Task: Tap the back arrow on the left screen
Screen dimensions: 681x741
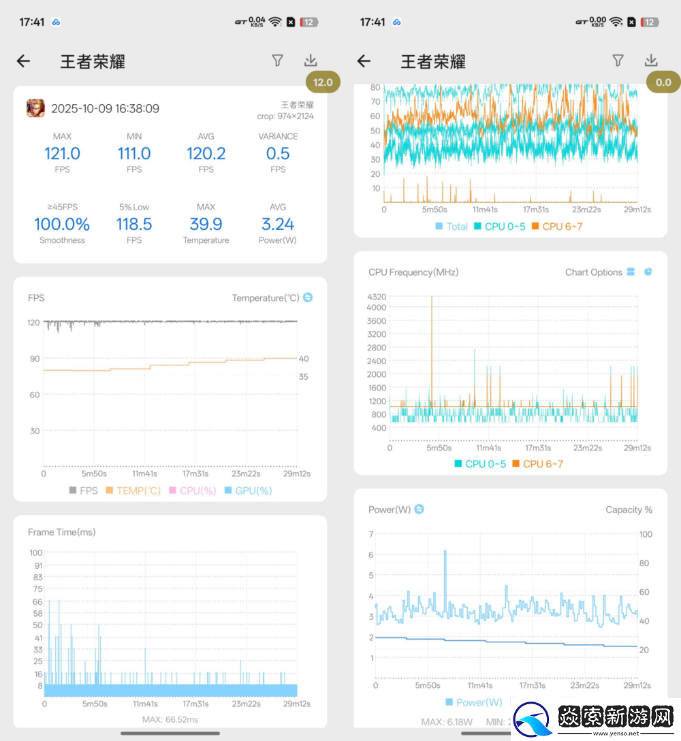Action: (24, 61)
